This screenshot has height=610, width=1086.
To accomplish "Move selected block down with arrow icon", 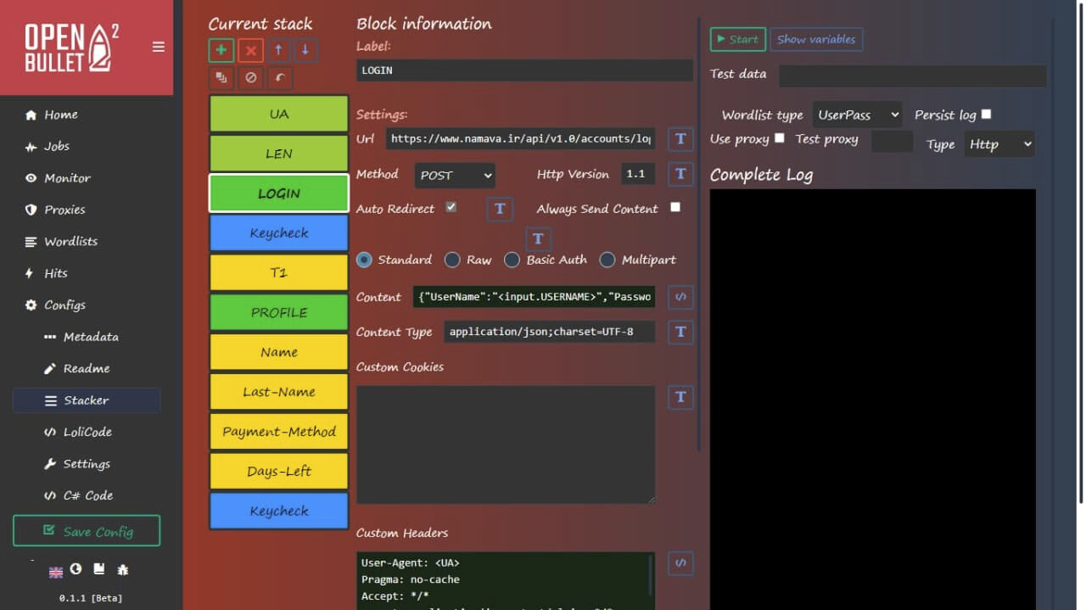I will pyautogui.click(x=306, y=50).
